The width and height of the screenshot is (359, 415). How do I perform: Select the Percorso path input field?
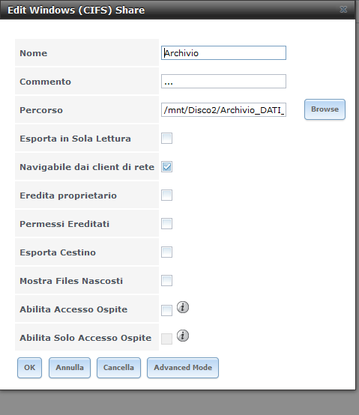tap(223, 110)
